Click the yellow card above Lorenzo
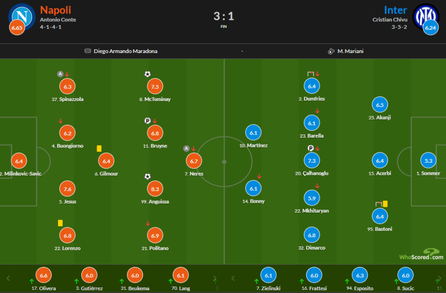 pos(60,223)
